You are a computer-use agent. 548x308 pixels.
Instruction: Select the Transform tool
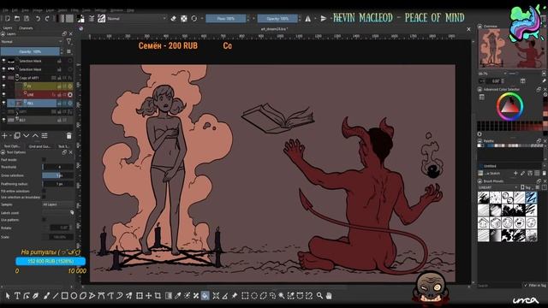(x=139, y=296)
